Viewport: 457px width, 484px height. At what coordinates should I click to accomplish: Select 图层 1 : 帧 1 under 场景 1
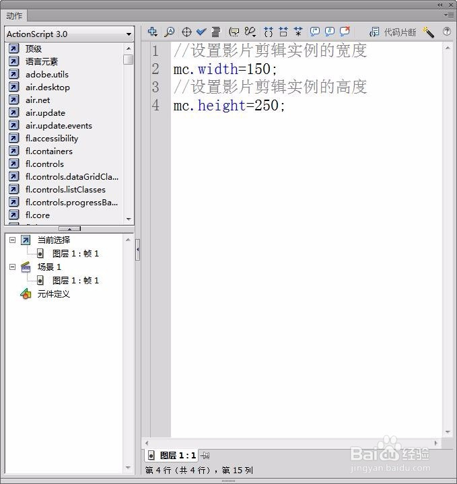(x=75, y=281)
